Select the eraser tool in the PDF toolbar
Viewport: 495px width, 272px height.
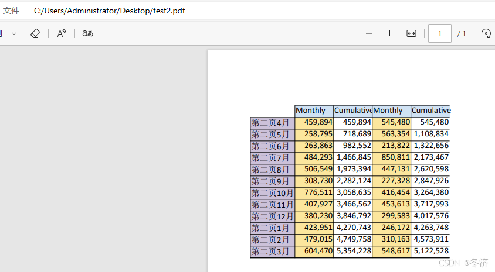[35, 33]
